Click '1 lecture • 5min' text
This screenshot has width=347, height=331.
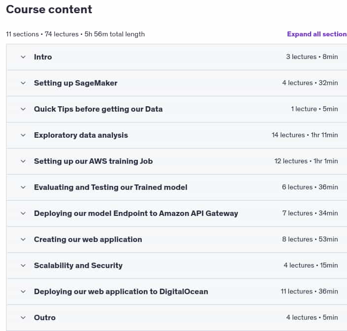pos(315,109)
